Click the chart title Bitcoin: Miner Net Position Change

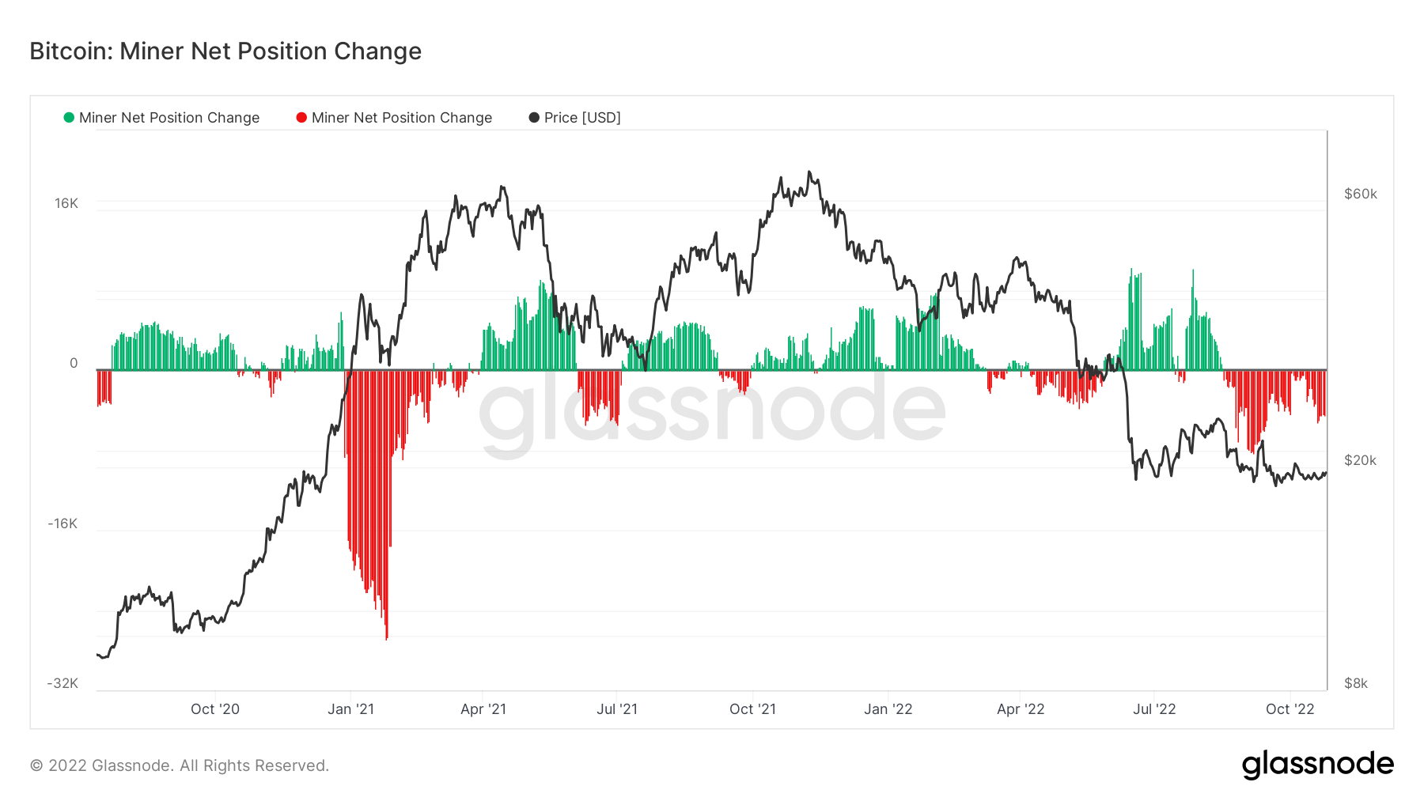point(225,51)
